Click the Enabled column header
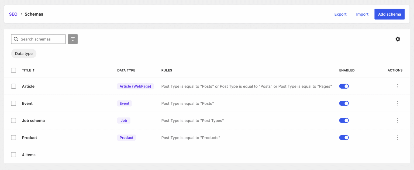The width and height of the screenshot is (414, 170). point(347,70)
